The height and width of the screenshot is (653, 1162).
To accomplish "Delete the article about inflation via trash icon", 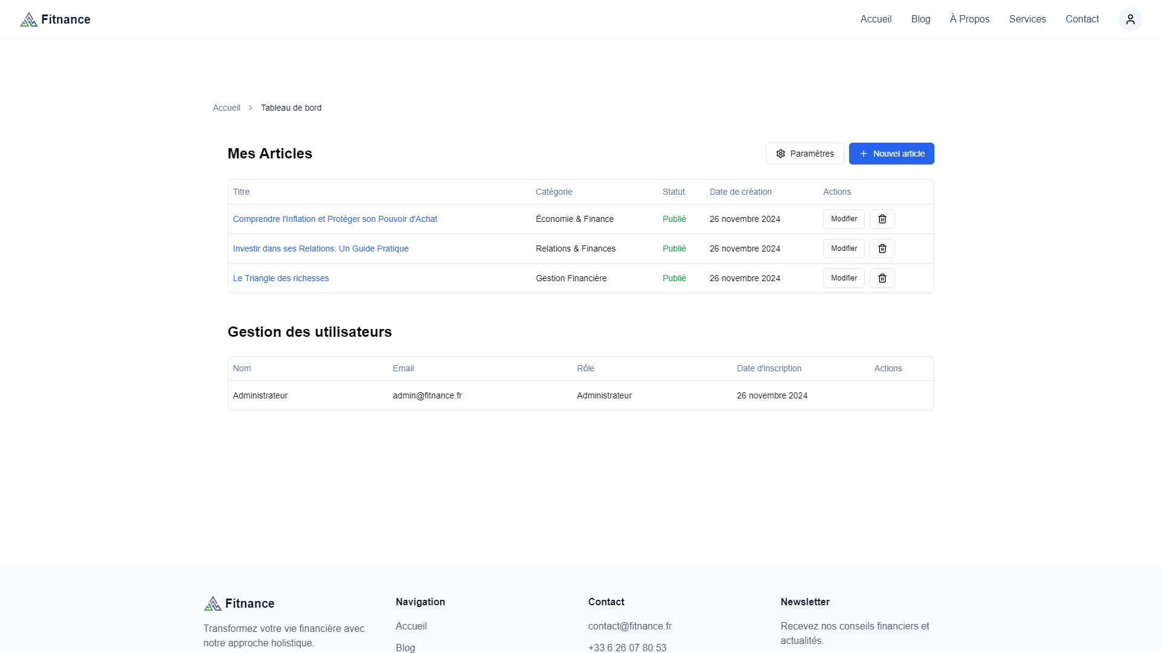I will [x=882, y=218].
